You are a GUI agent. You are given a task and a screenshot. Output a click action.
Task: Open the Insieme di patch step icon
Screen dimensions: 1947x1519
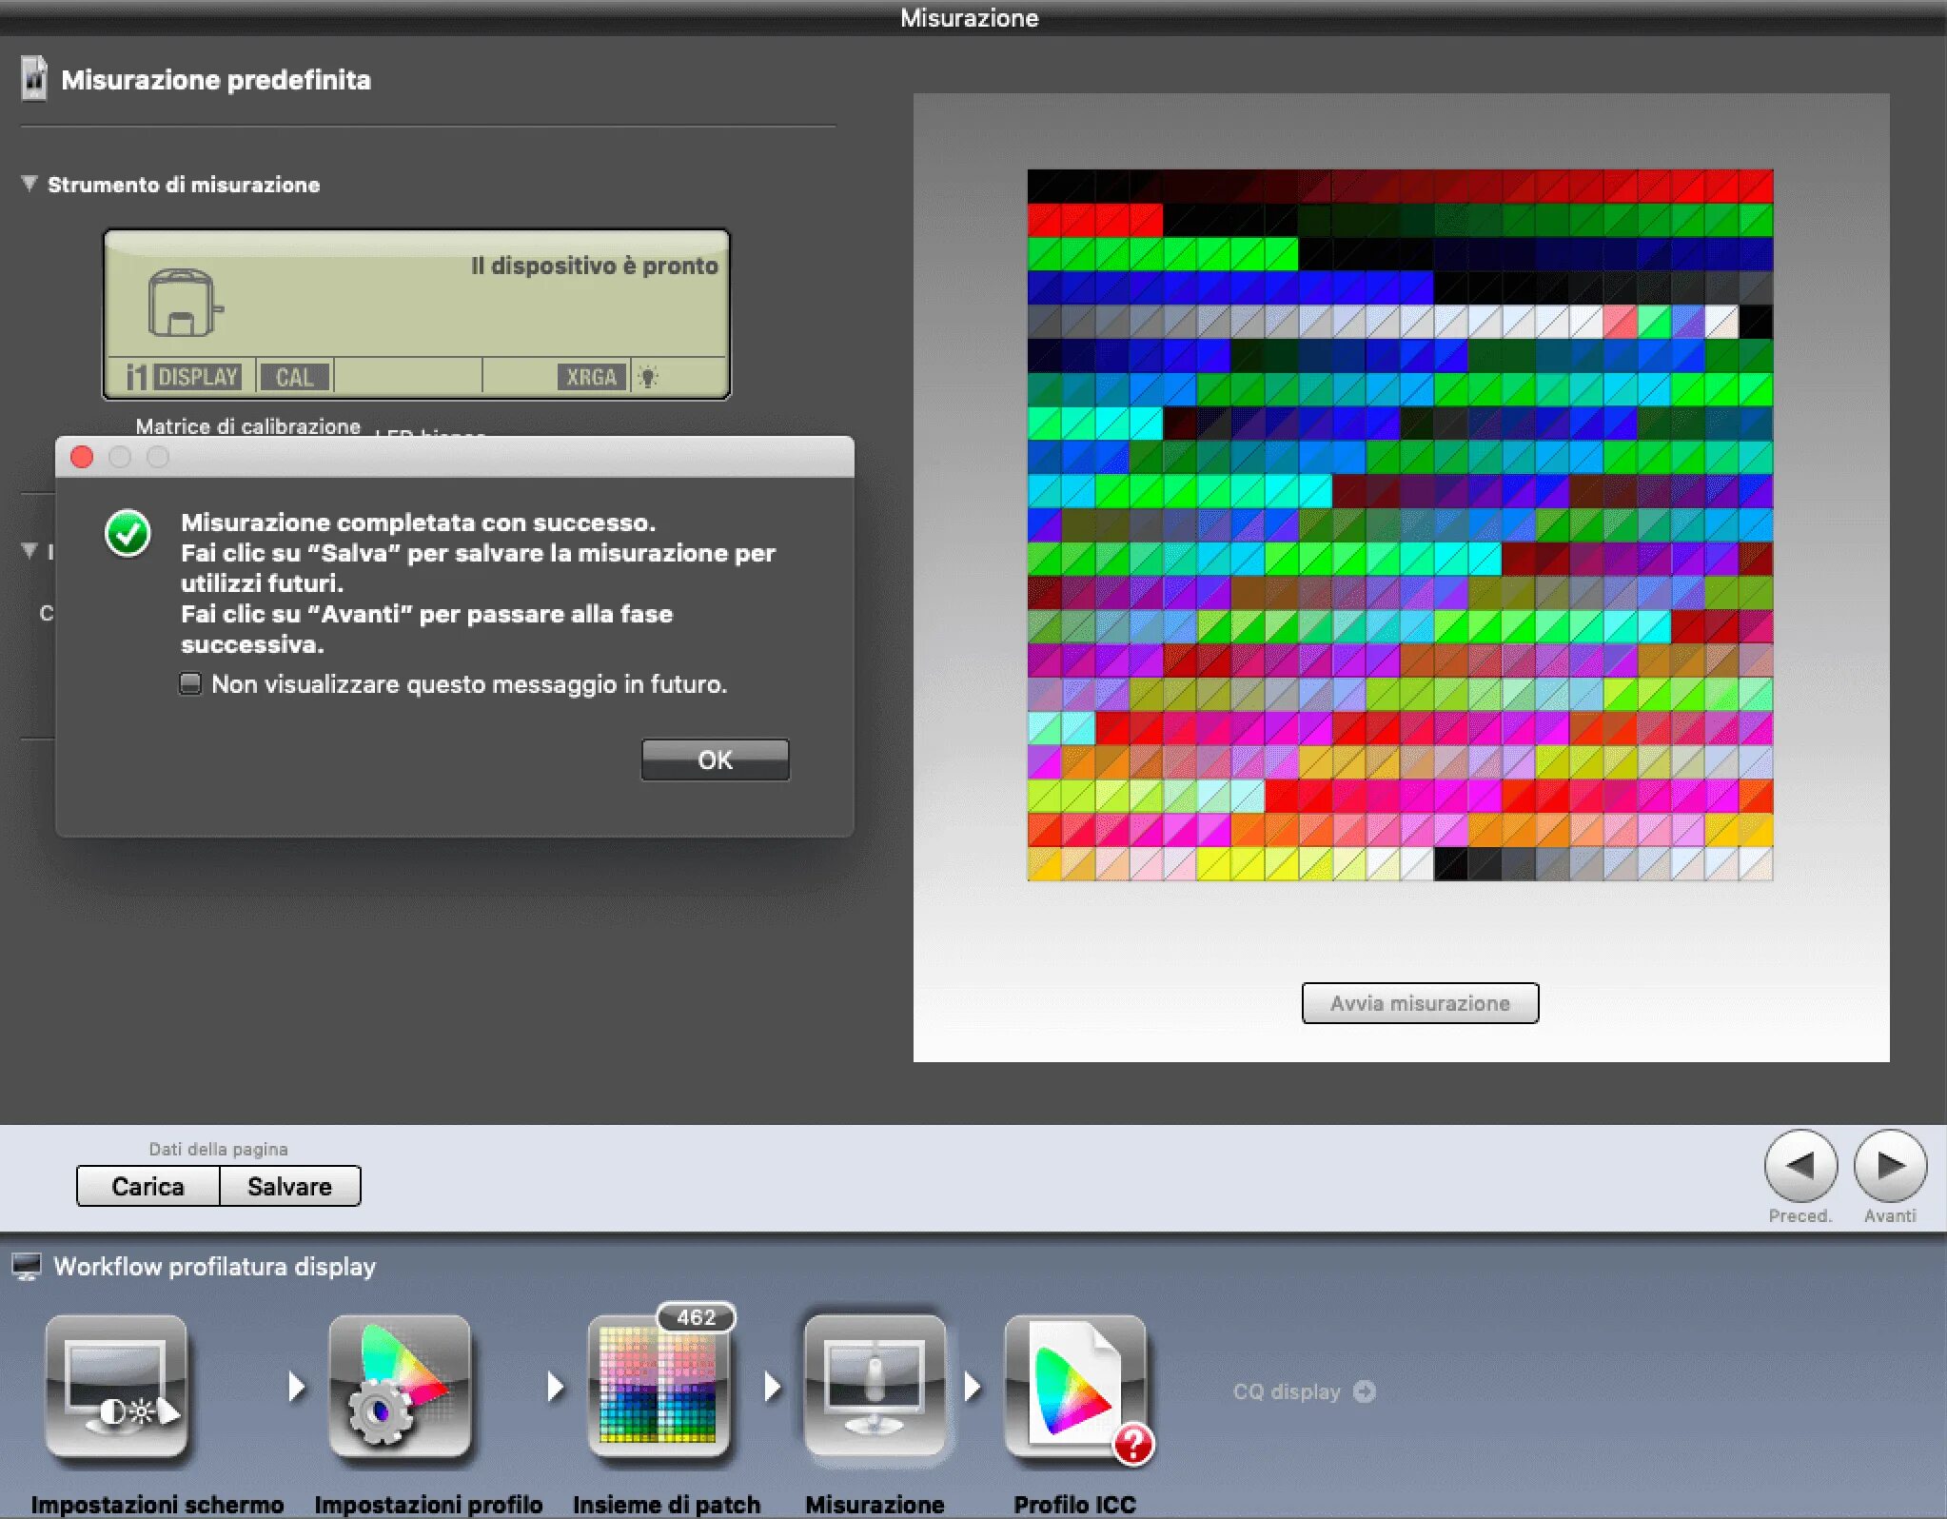(659, 1386)
